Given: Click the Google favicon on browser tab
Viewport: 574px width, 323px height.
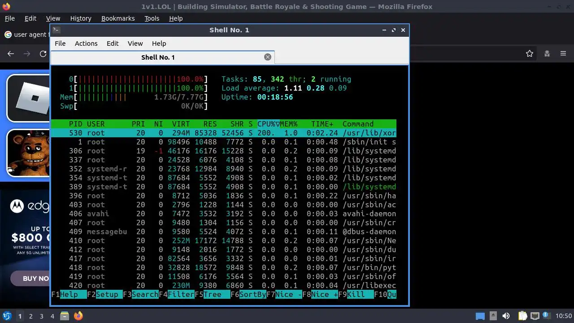Looking at the screenshot, I should click(8, 35).
